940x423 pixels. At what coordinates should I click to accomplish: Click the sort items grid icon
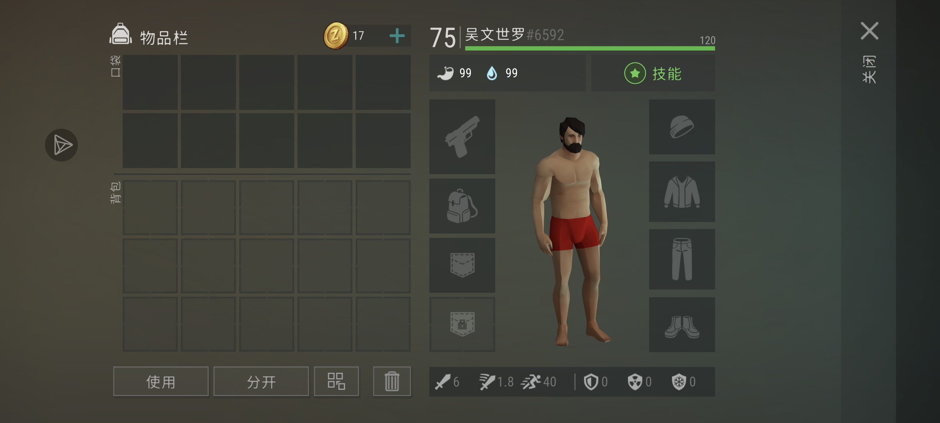(x=336, y=381)
